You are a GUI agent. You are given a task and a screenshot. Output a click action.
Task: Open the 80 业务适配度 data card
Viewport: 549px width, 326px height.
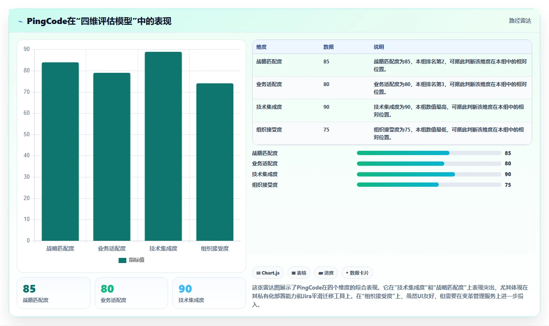[131, 293]
